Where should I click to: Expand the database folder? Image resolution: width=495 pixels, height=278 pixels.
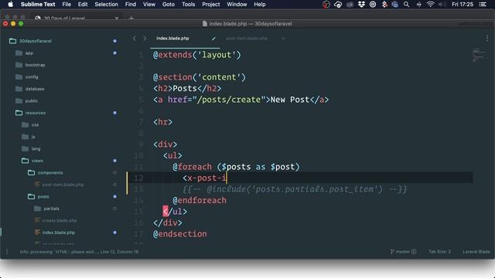[x=19, y=89]
